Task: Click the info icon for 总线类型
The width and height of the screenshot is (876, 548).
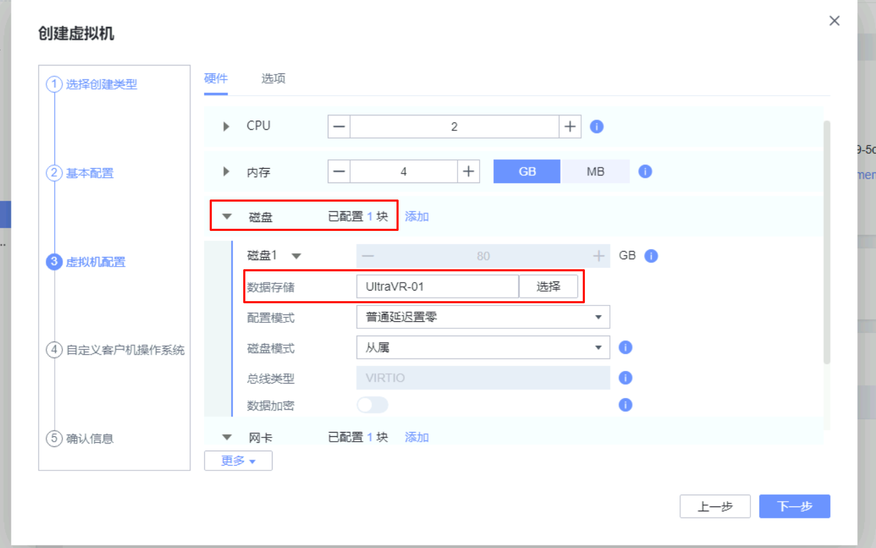Action: 625,378
